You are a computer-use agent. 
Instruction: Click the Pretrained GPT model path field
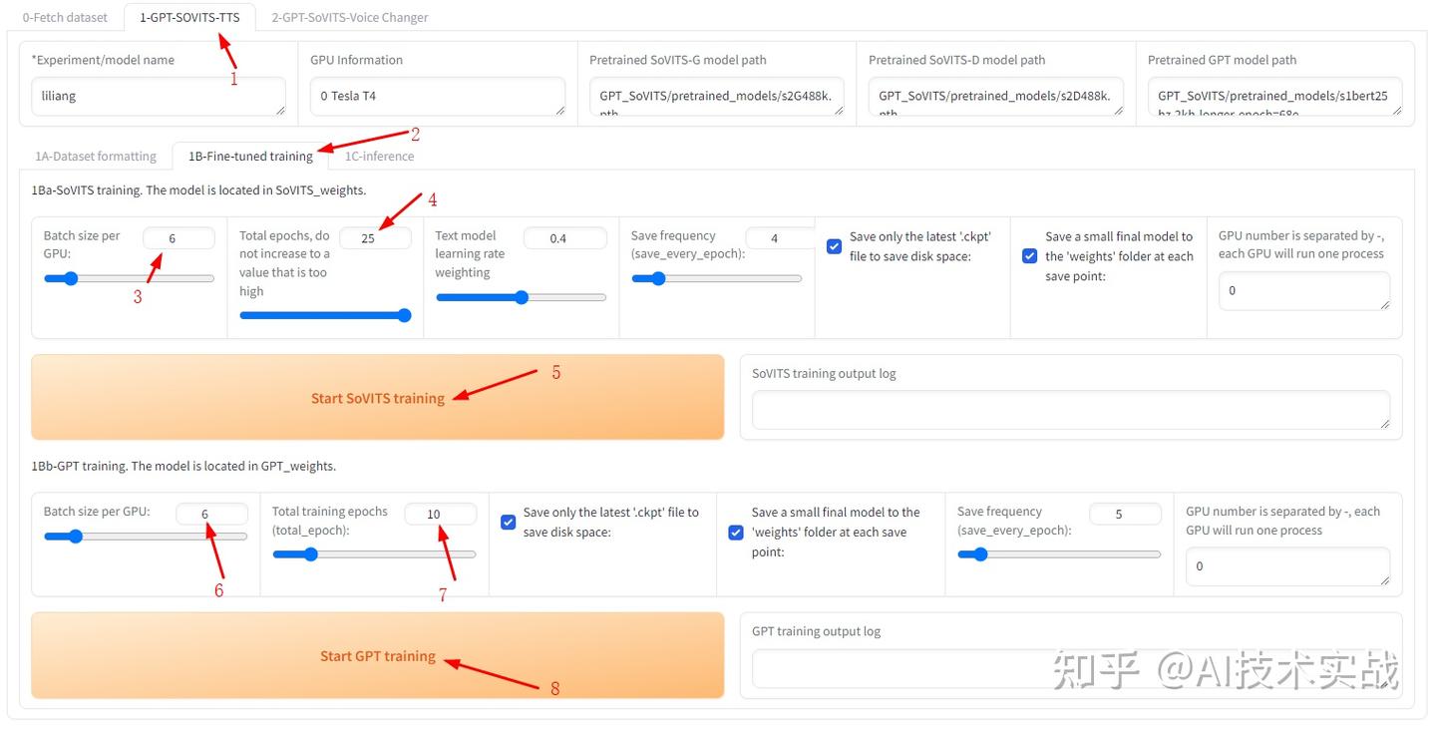click(x=1275, y=97)
